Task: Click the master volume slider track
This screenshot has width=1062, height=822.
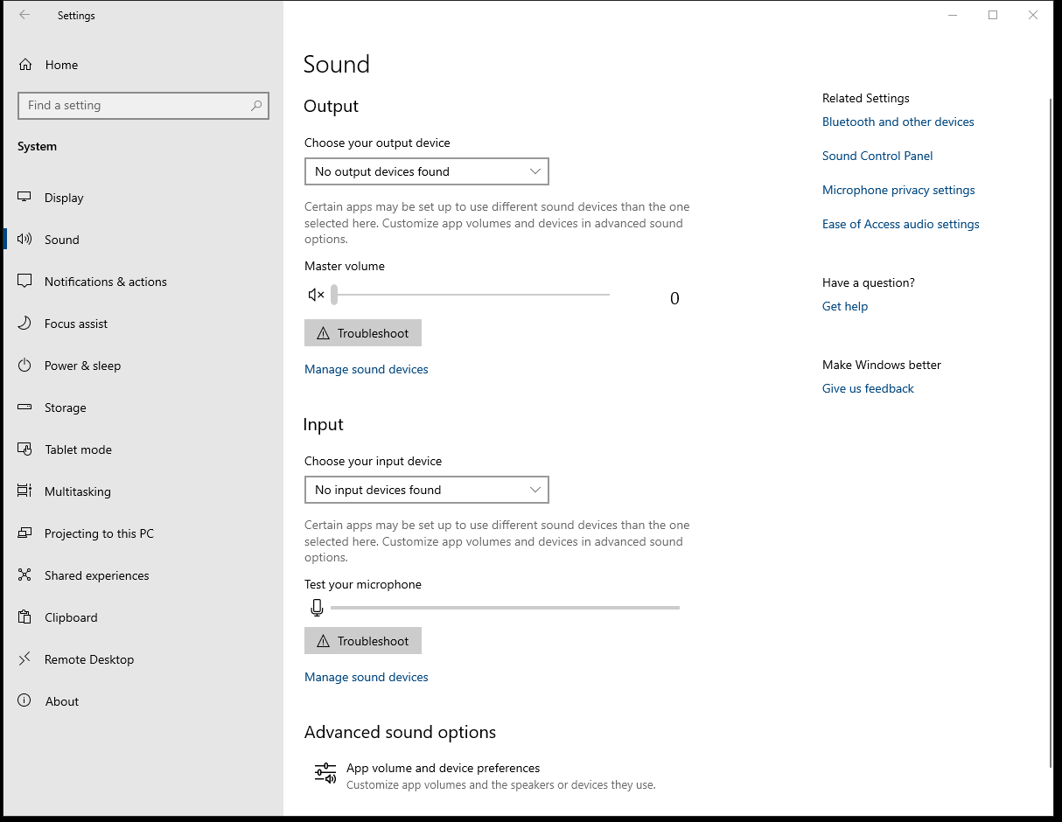Action: point(472,296)
